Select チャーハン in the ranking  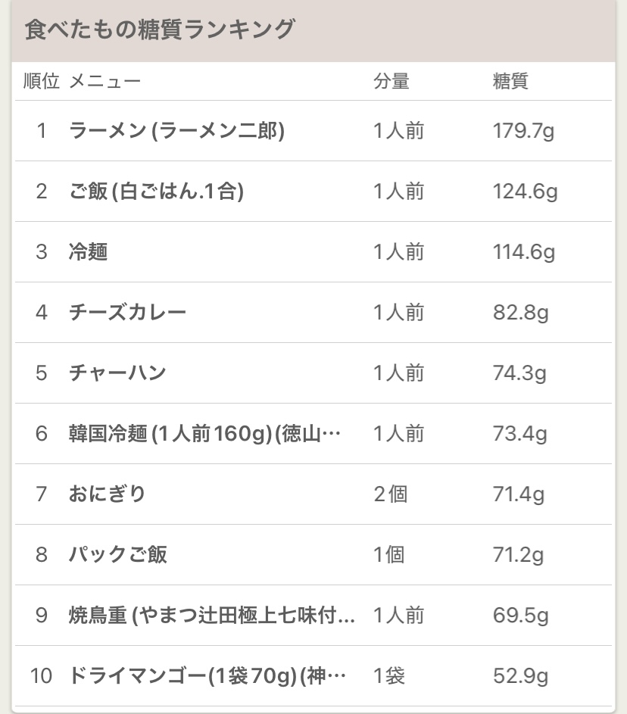coord(117,373)
